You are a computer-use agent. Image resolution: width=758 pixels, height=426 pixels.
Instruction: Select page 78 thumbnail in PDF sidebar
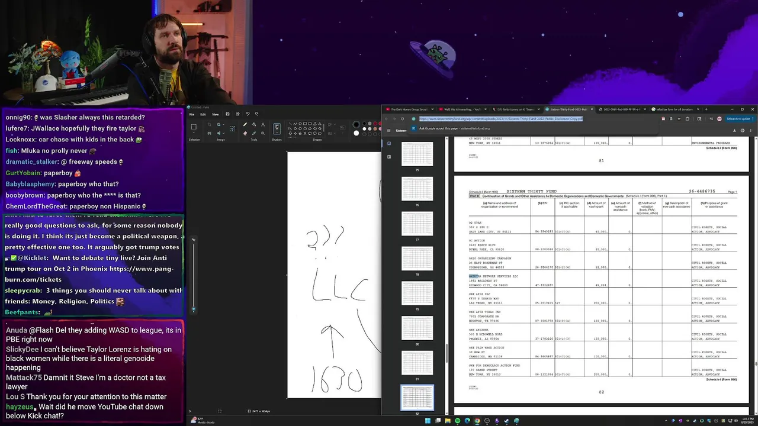tap(417, 258)
